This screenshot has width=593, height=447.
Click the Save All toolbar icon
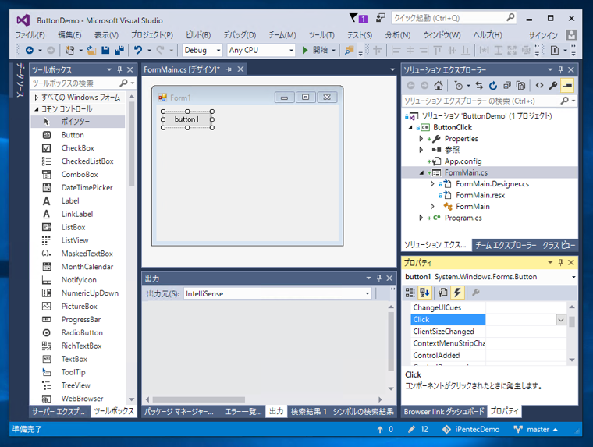[x=119, y=51]
